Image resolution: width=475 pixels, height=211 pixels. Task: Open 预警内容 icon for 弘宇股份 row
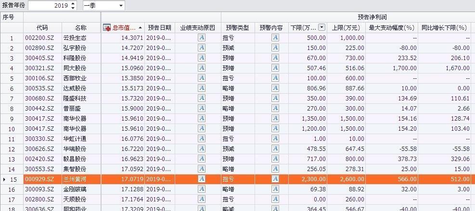pos(275,48)
